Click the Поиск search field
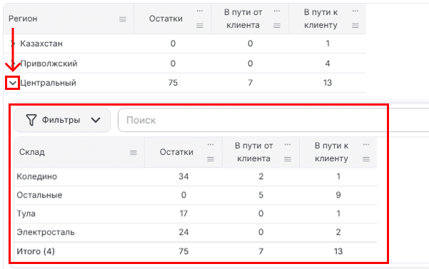The height and width of the screenshot is (269, 429). (x=273, y=120)
